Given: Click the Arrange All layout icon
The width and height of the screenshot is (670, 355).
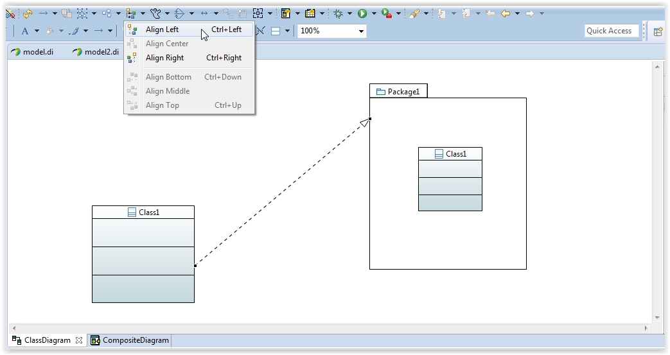Looking at the screenshot, I should tap(107, 13).
